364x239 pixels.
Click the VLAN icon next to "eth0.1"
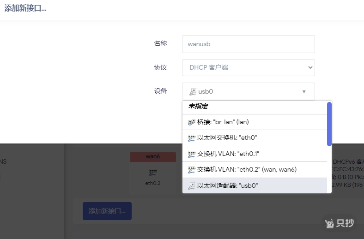click(x=192, y=154)
